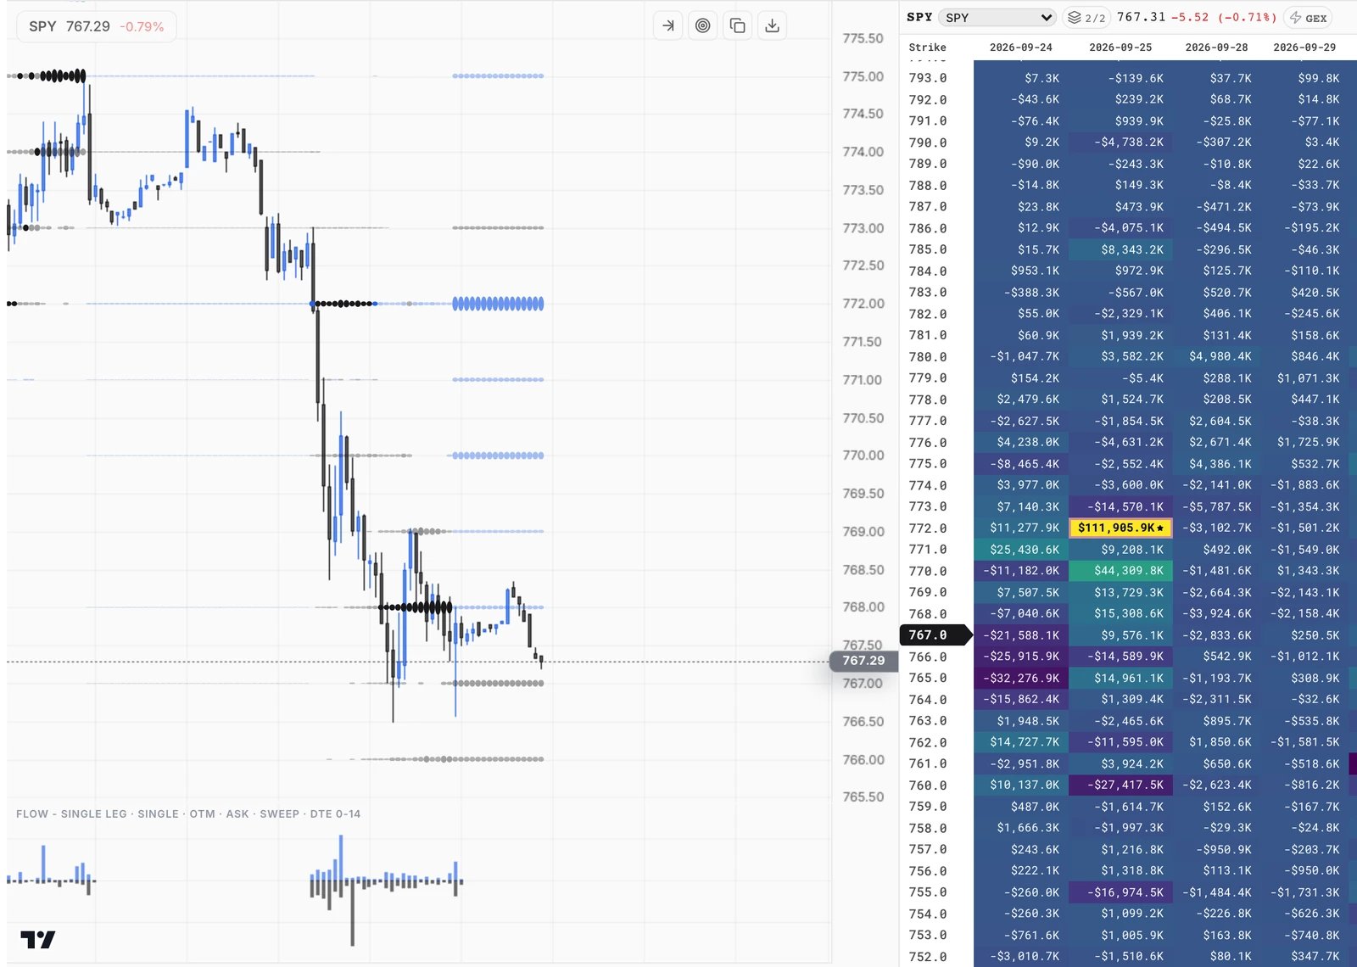Select the 2026-09-24 expiration column header

click(1020, 48)
